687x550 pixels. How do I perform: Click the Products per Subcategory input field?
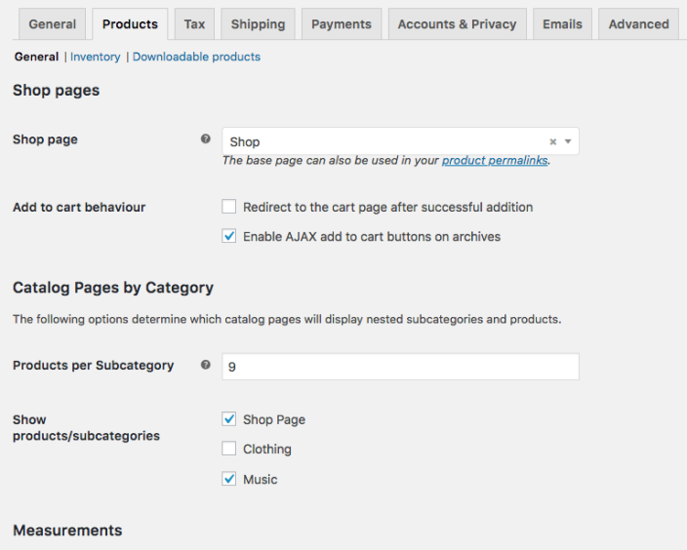400,367
